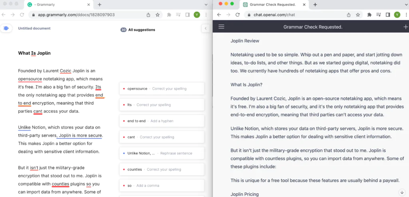Reload the ChatGPT page
This screenshot has width=409, height=197.
(x=238, y=15)
